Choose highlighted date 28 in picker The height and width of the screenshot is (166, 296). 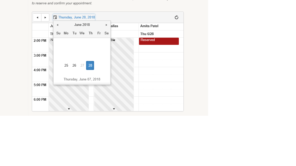(x=90, y=66)
